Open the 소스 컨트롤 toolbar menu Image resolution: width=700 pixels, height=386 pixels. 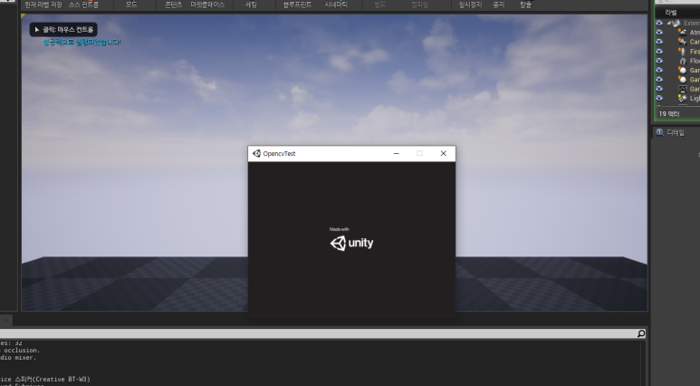[83, 5]
